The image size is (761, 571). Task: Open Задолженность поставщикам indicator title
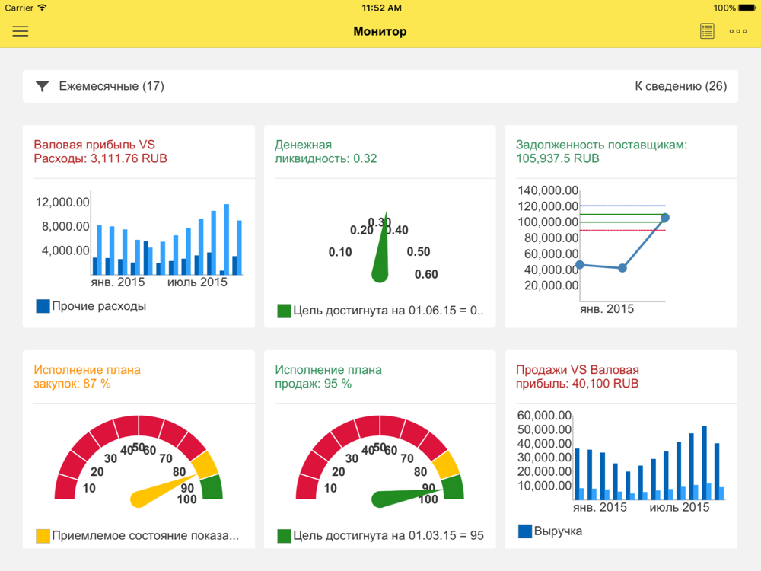click(x=601, y=152)
